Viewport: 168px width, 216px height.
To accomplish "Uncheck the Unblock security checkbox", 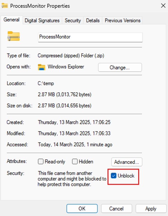I will [114, 176].
